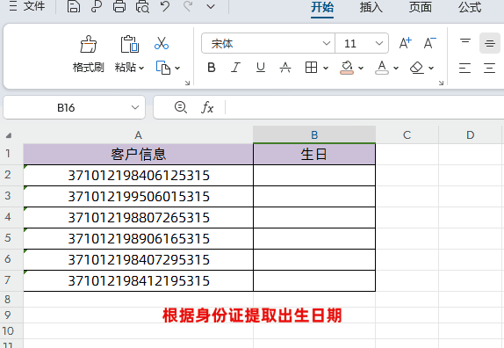Switch to the 插入 tab
504x348 pixels.
click(x=371, y=7)
